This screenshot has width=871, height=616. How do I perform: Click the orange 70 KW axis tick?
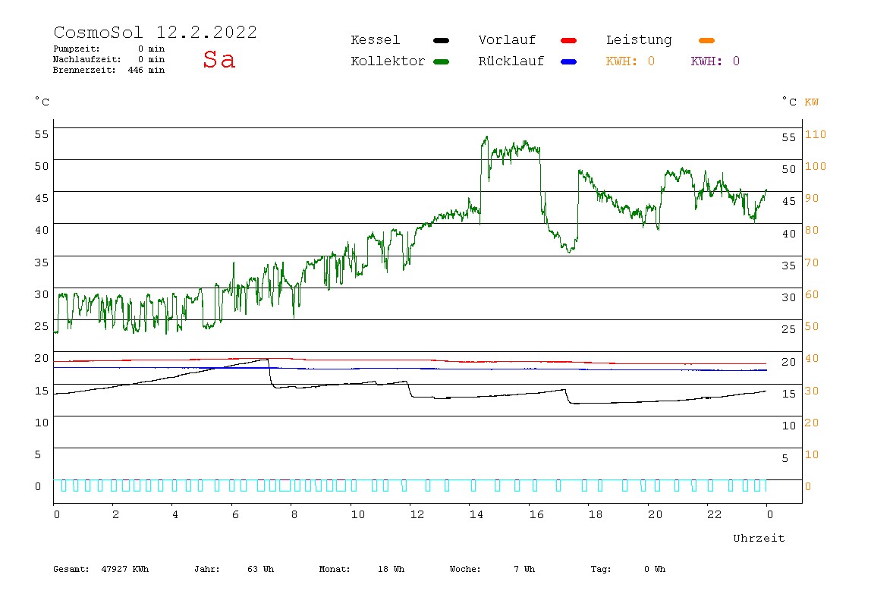(x=812, y=262)
